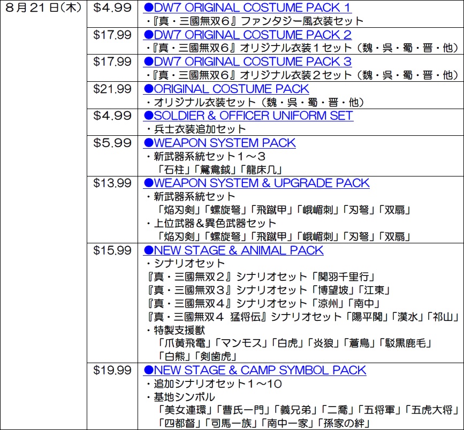
Task: Click the 新武器系統セット1～3 line
Action: tap(206, 157)
